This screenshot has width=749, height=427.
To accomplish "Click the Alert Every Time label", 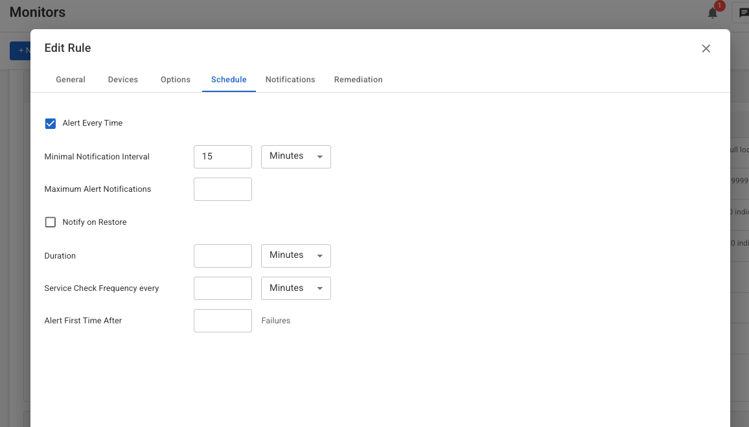I will tap(92, 122).
